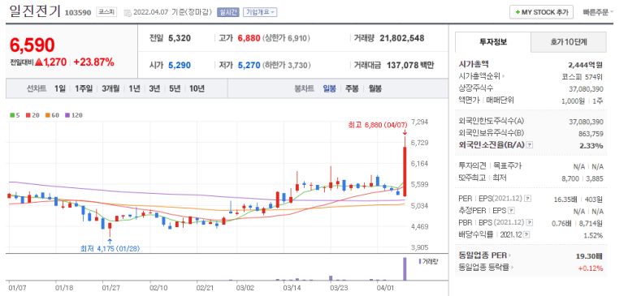The width and height of the screenshot is (628, 296).
Task: Click the 거래량 legend in volume chart
Action: 429,261
